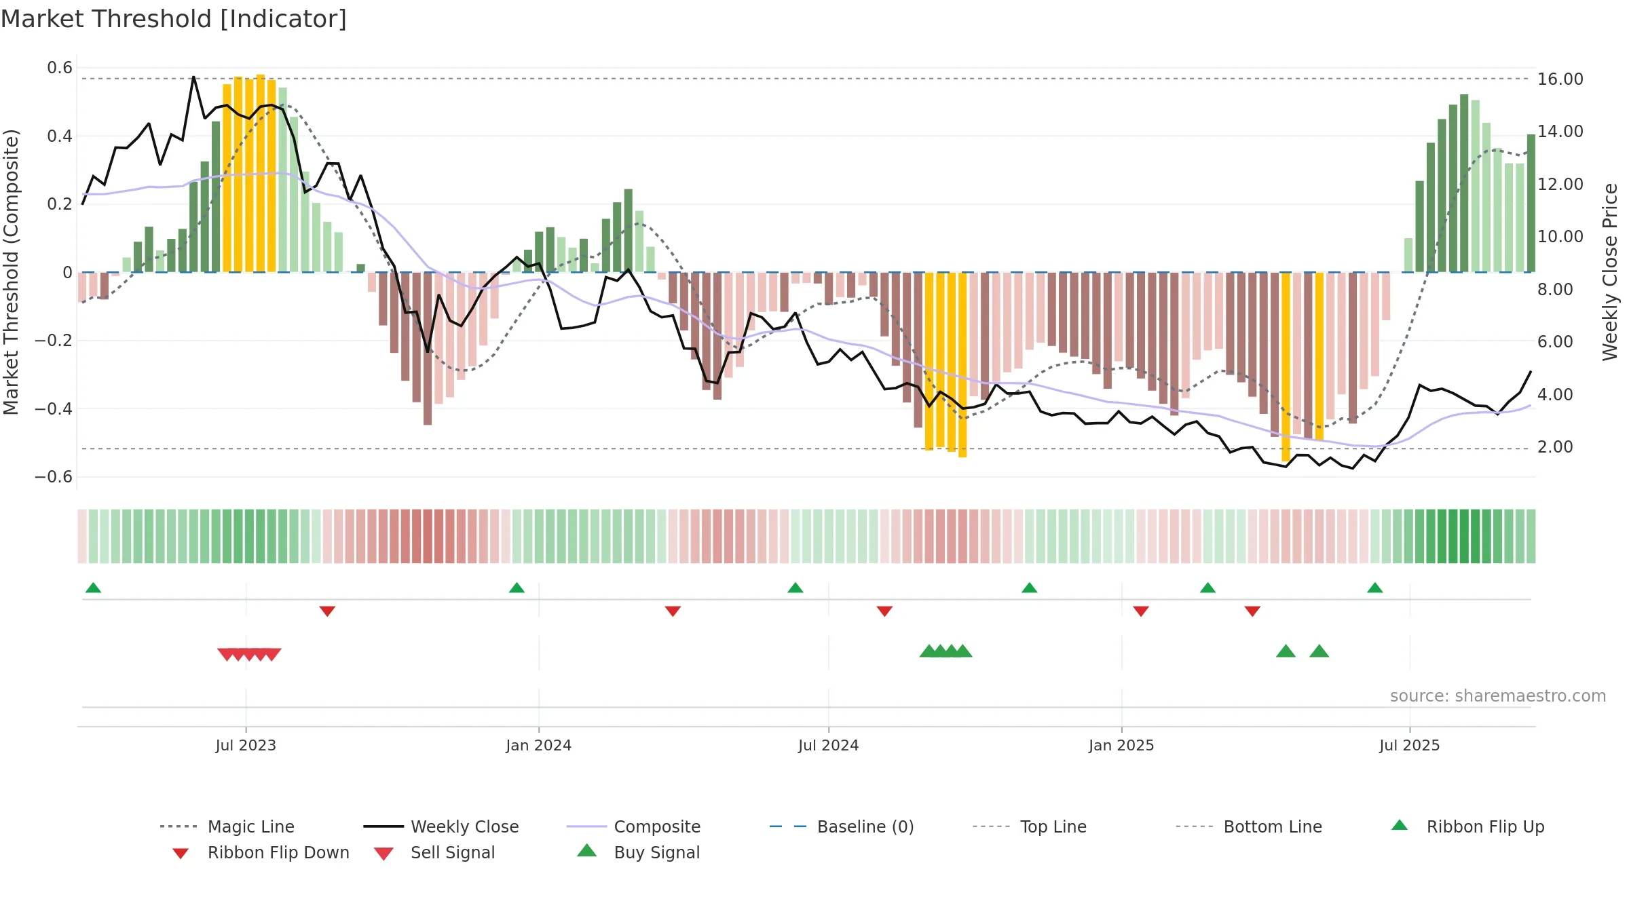
Task: Toggle the Magic Line legend entry
Action: coord(227,826)
